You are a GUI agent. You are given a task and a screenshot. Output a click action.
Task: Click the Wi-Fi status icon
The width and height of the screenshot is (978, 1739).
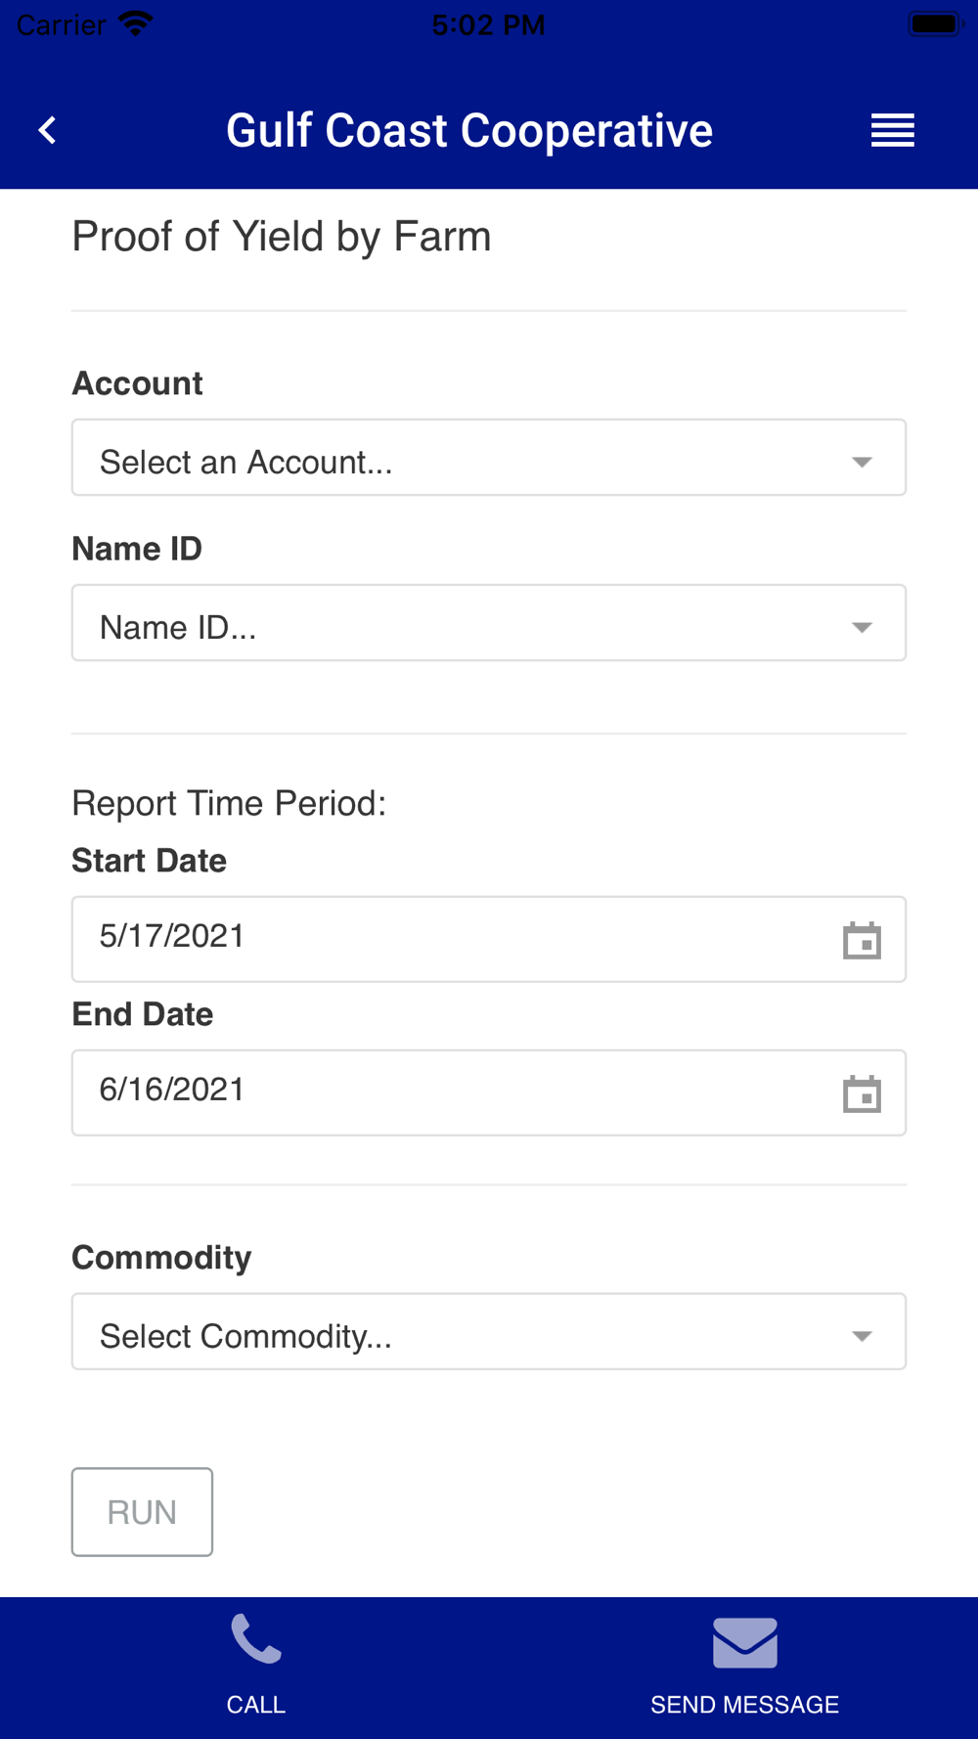pos(135,23)
